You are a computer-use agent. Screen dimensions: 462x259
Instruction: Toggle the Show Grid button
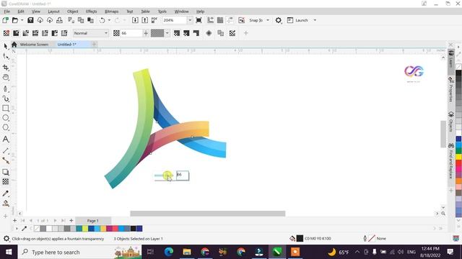point(220,20)
